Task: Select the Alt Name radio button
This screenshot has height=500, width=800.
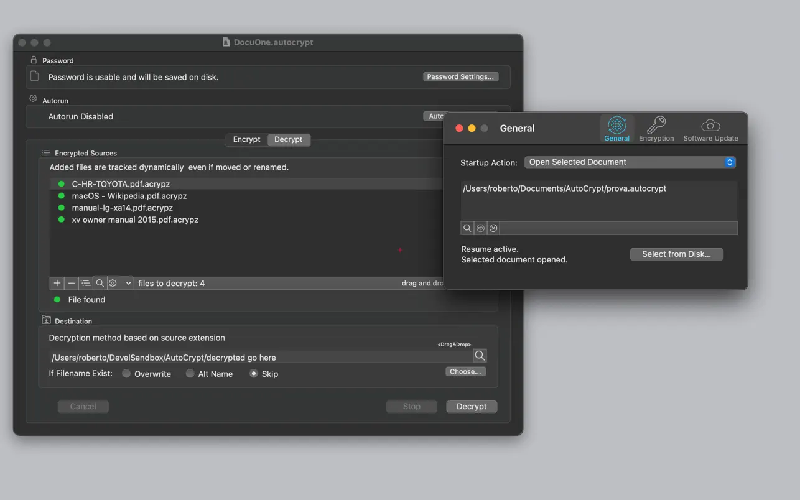Action: point(190,374)
